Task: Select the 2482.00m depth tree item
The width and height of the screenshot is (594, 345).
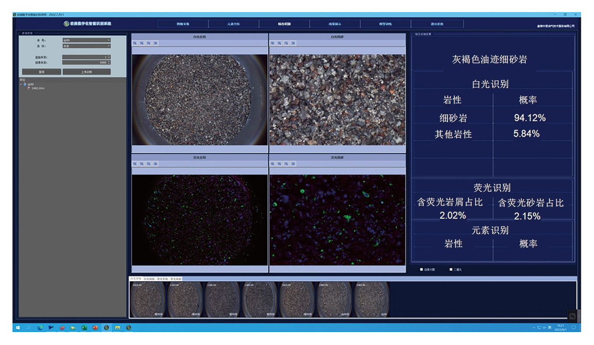Action: pos(38,88)
